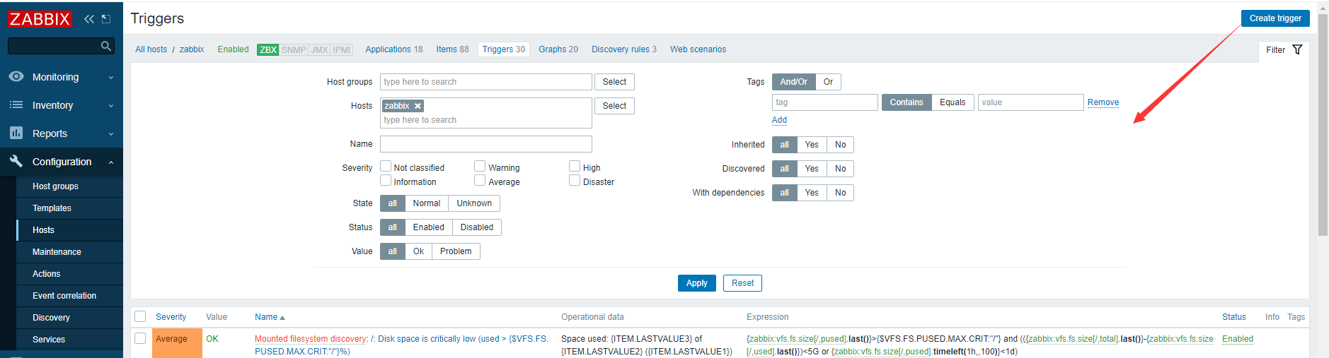Viewport: 1329px width, 358px height.
Task: Remove the zabbix host tag with x
Action: [x=418, y=106]
